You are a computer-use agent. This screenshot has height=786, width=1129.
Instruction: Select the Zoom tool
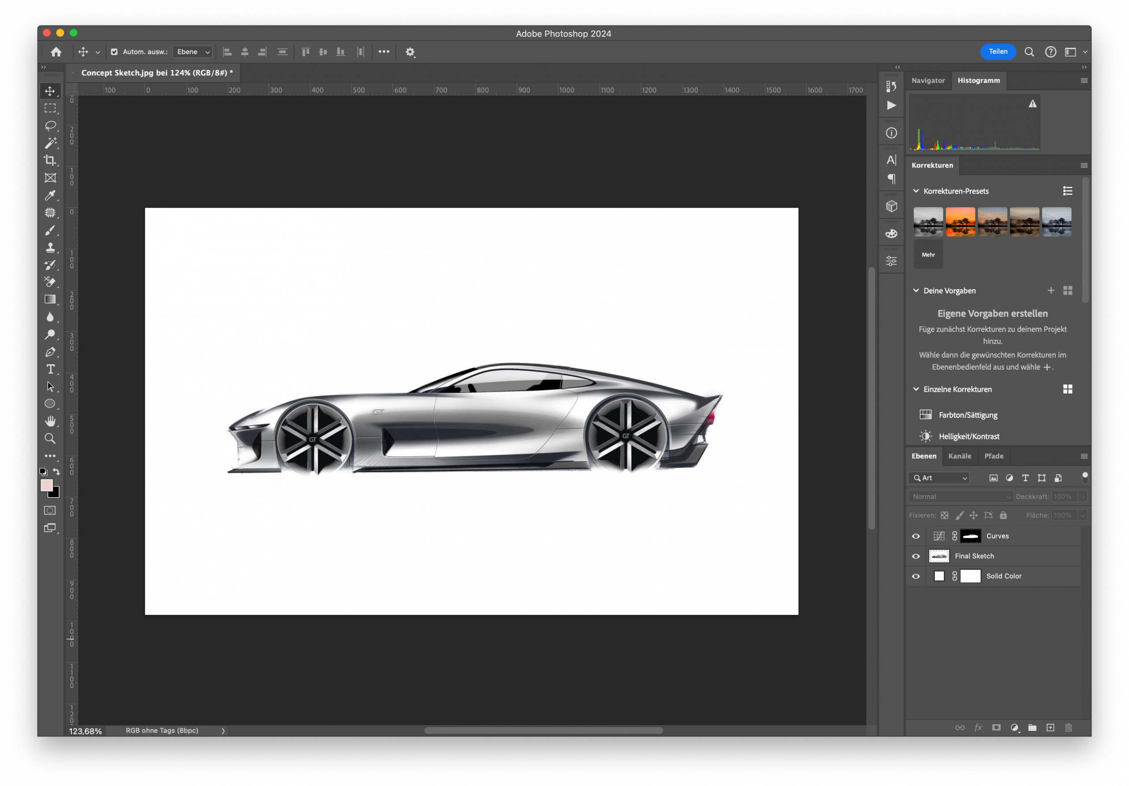(x=50, y=438)
